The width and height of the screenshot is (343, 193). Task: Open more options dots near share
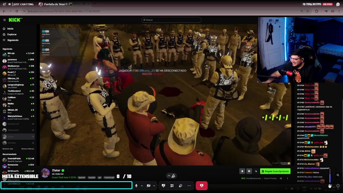tap(287, 179)
